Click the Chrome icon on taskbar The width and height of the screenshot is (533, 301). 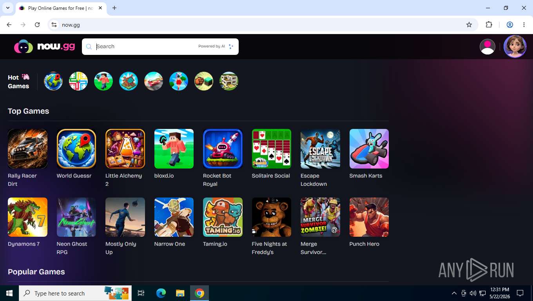pyautogui.click(x=199, y=293)
